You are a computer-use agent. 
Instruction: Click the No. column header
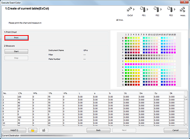pyautogui.click(x=10, y=93)
